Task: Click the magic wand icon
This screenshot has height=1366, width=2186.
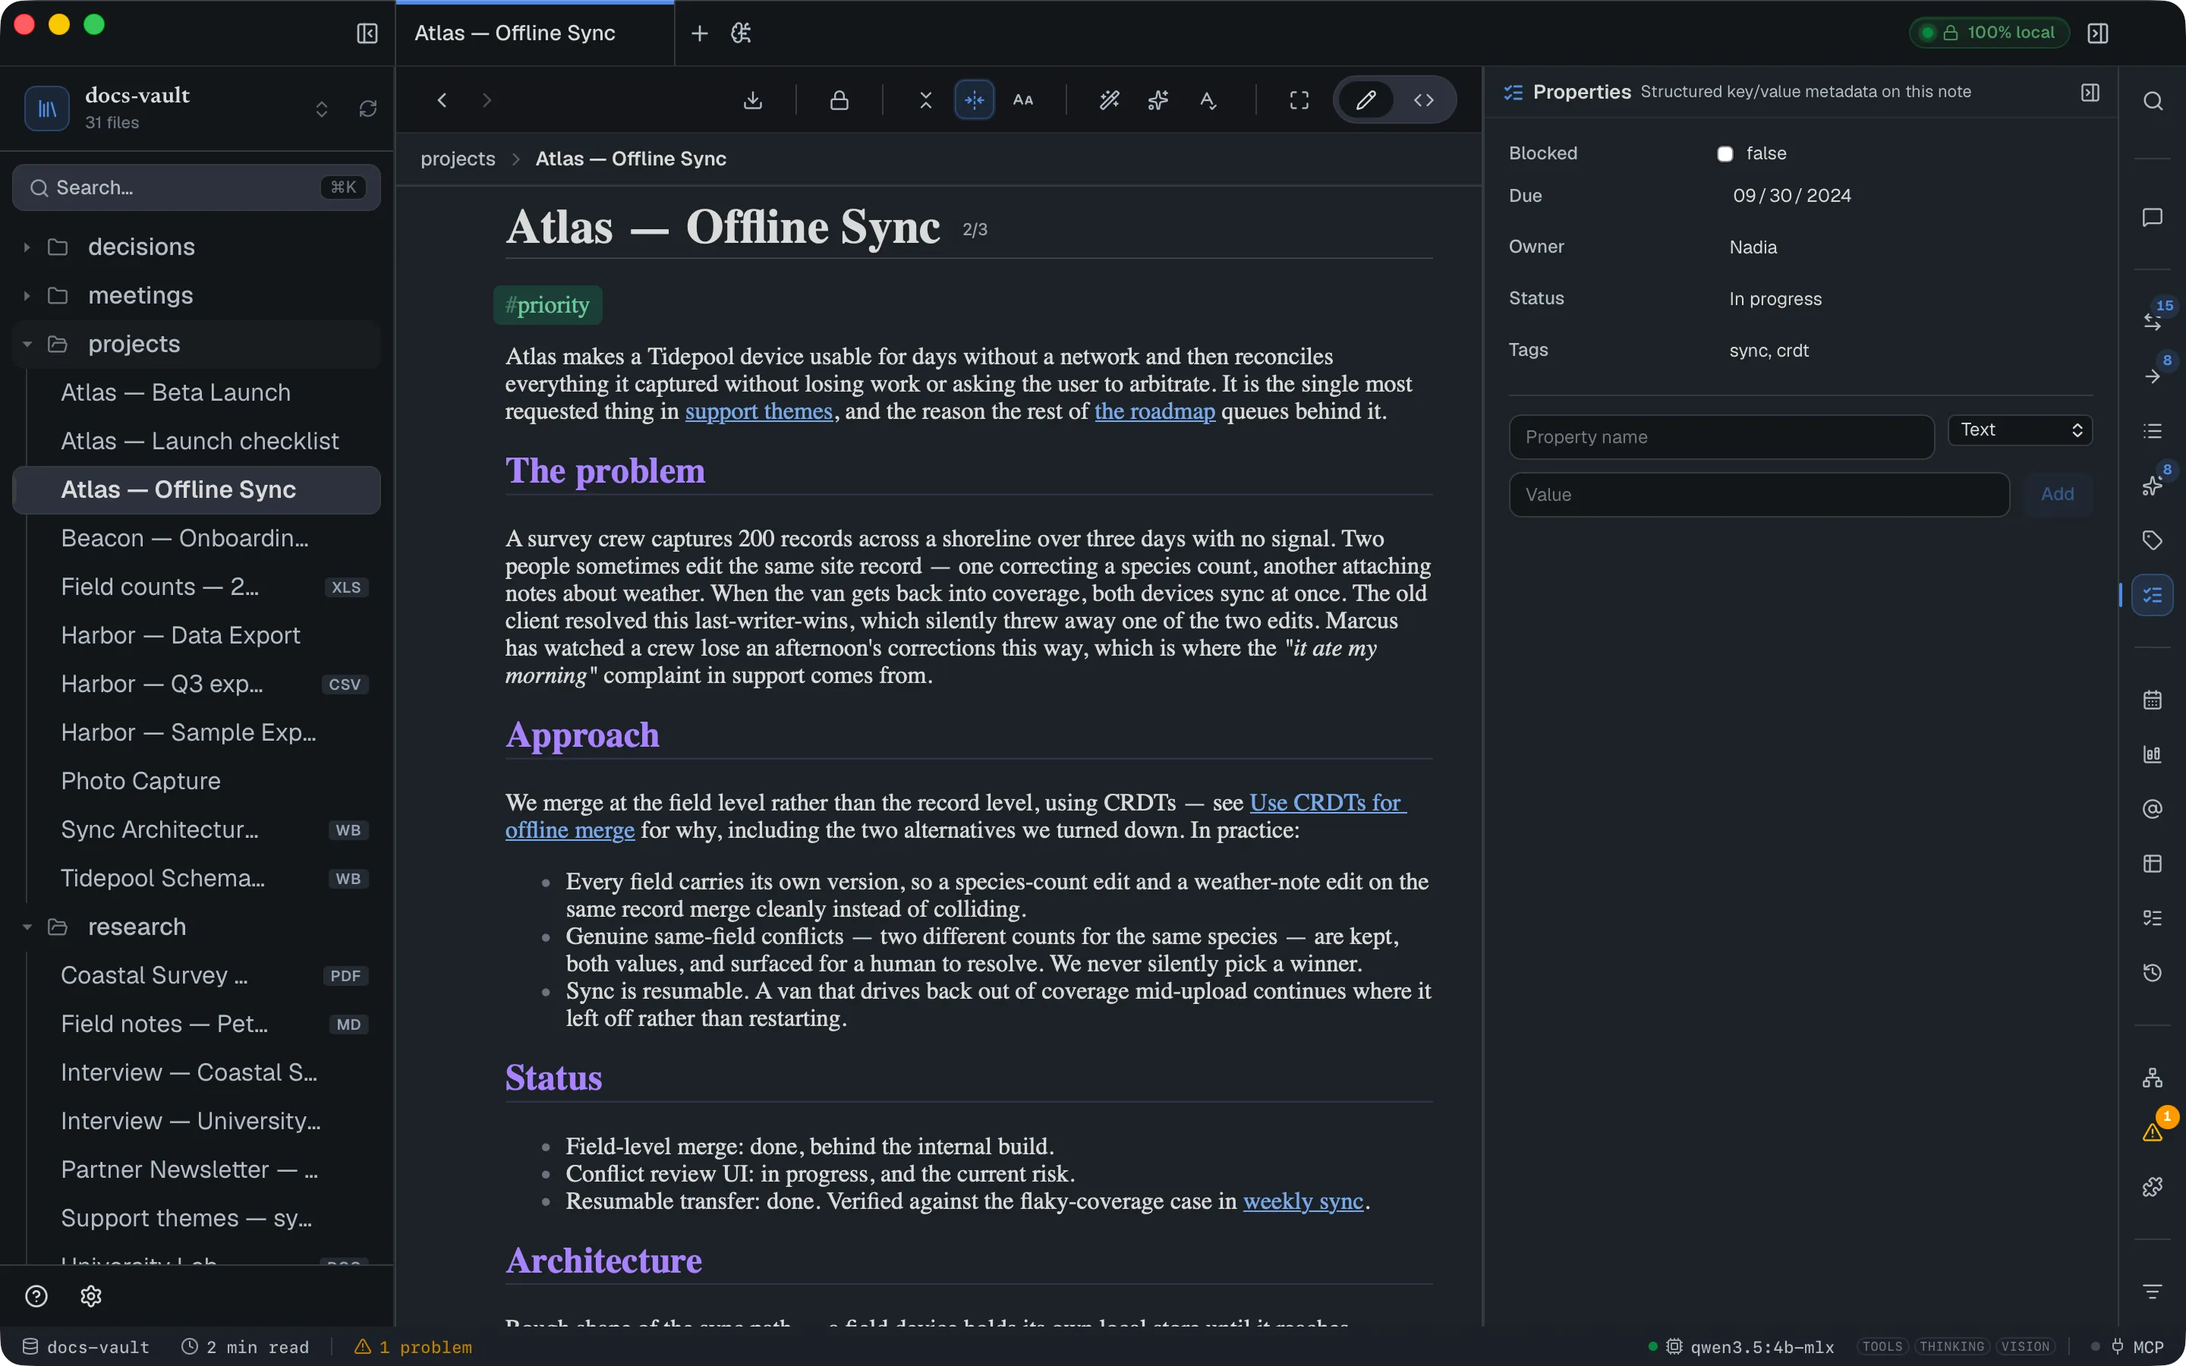Action: tap(1109, 100)
